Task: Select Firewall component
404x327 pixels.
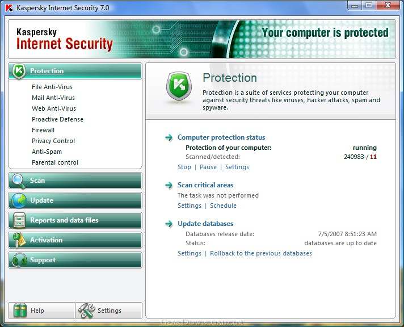Action: [x=43, y=130]
